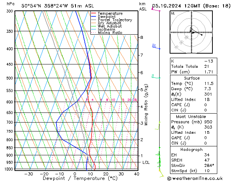Click the cyan wind barb at 500 hPa
Image resolution: width=234 pixels, height=181 pixels.
pos(156,76)
